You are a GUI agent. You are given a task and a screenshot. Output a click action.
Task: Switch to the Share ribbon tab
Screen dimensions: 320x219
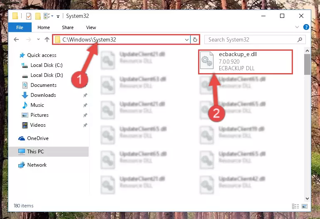pyautogui.click(x=68, y=27)
